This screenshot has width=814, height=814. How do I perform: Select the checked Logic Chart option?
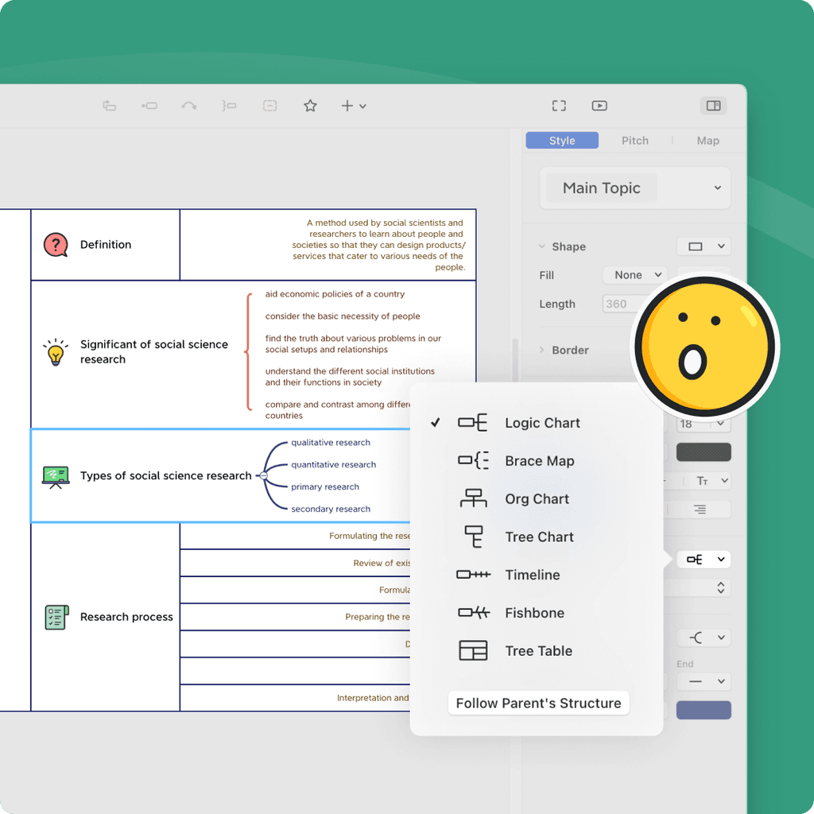(542, 423)
